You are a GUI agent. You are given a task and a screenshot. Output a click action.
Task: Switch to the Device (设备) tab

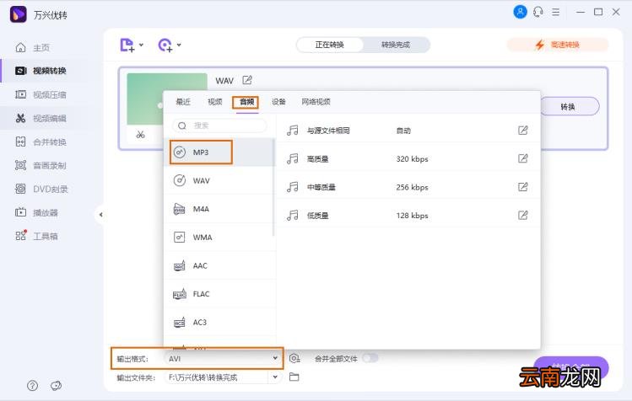[278, 102]
